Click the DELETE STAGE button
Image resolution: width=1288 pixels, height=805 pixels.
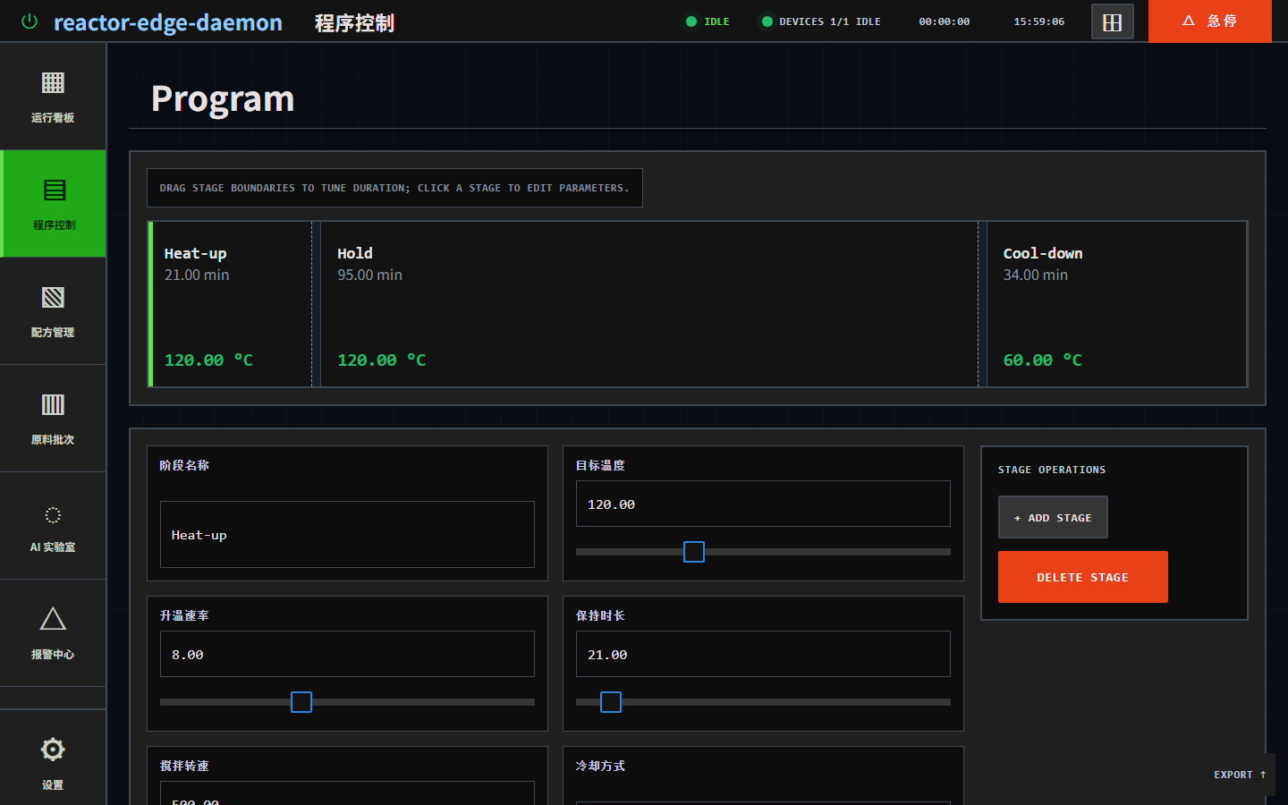pos(1083,577)
